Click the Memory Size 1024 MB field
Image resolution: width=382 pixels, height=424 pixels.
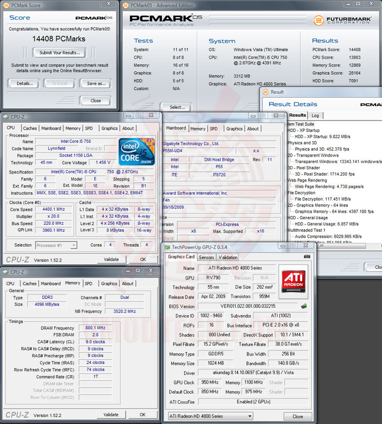click(x=215, y=363)
